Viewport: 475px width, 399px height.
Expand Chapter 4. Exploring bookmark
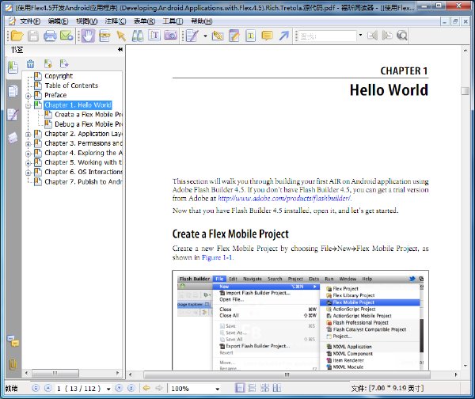pyautogui.click(x=28, y=154)
